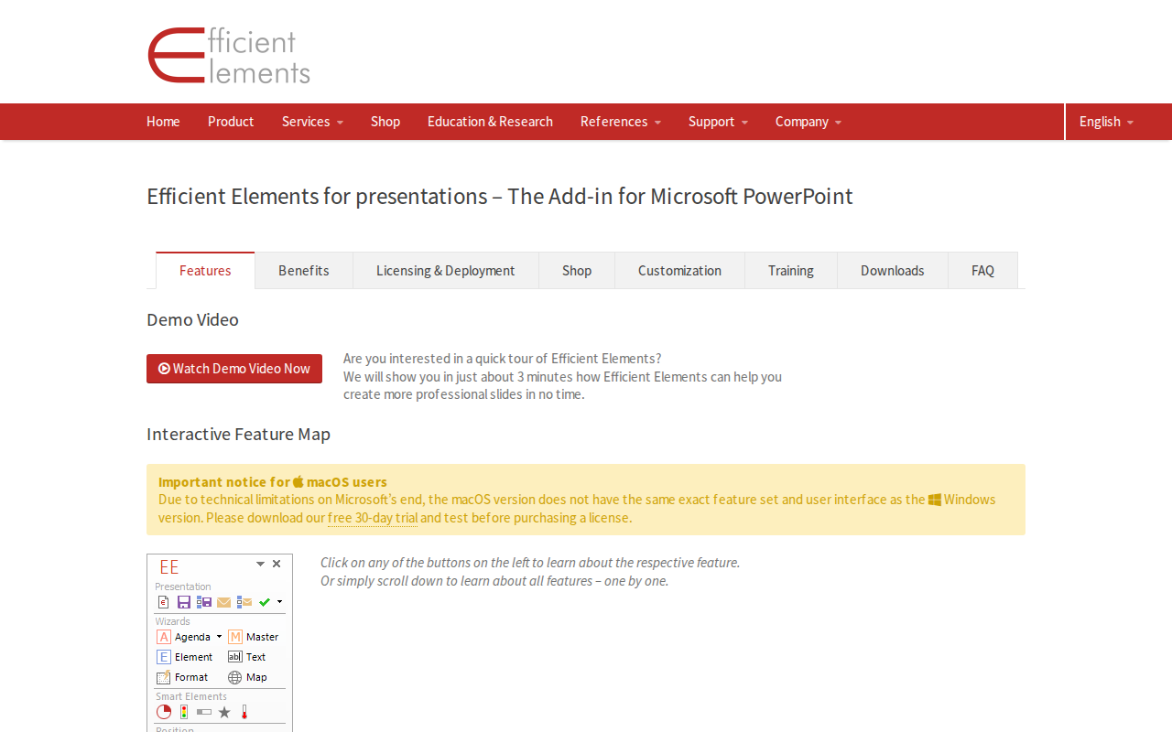Screen dimensions: 1172x732
Task: Go to Home in the navigation bar
Action: pos(163,122)
